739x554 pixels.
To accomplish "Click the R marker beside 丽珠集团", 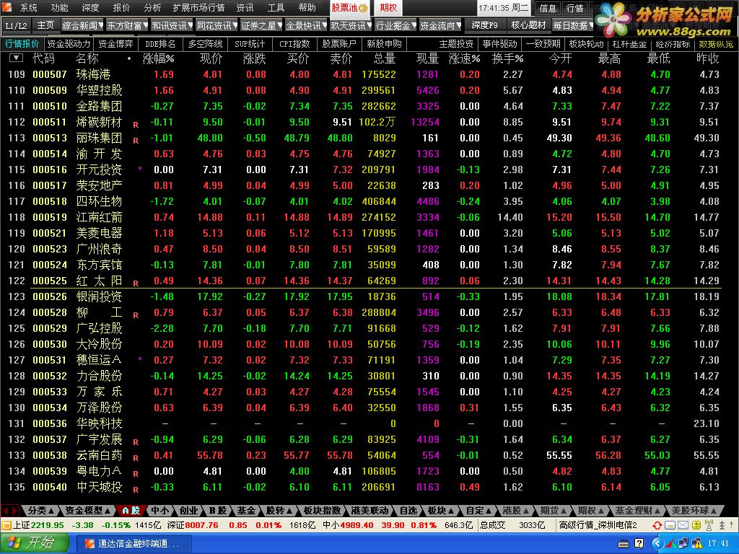I will 136,141.
